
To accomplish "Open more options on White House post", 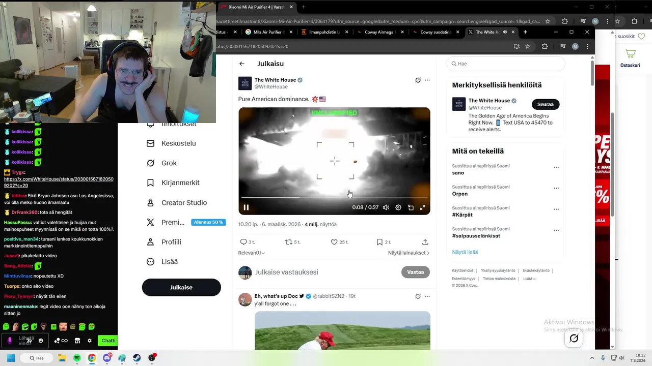I will click(x=427, y=80).
